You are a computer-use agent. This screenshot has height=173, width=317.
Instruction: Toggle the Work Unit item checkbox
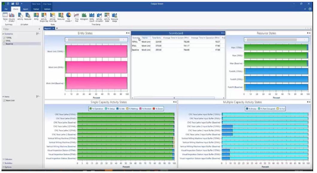point(4,101)
